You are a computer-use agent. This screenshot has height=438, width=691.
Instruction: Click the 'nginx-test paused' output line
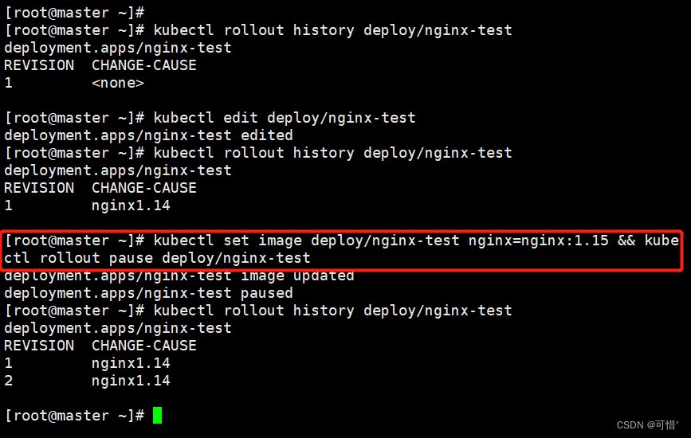click(x=148, y=293)
